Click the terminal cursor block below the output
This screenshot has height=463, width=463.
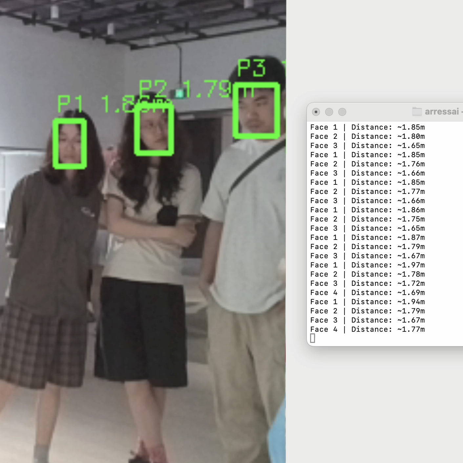tap(312, 338)
